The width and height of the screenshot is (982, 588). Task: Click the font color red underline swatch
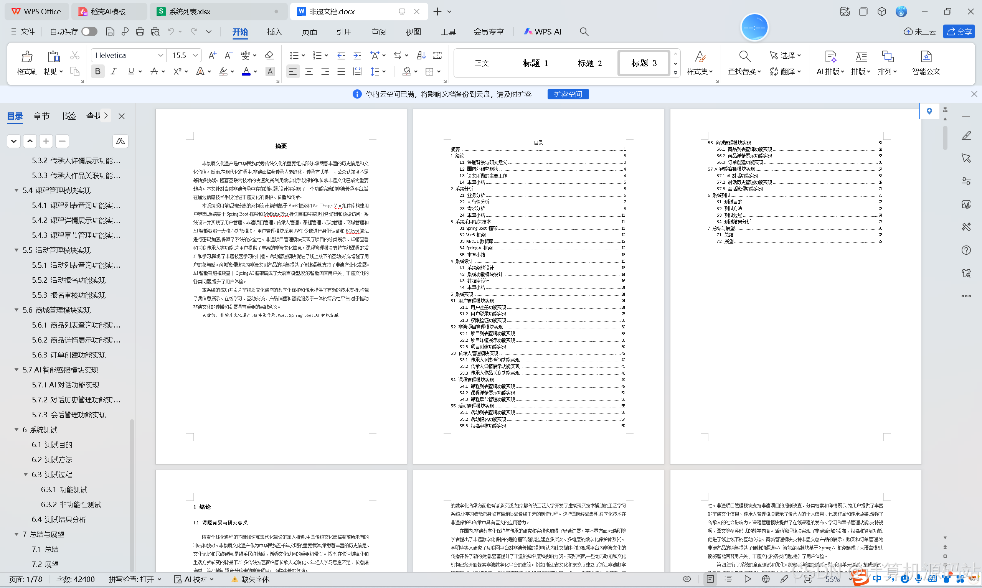coord(246,71)
